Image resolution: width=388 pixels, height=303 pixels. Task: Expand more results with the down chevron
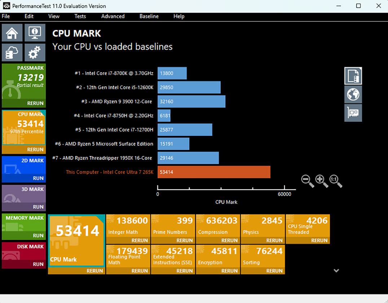336,270
